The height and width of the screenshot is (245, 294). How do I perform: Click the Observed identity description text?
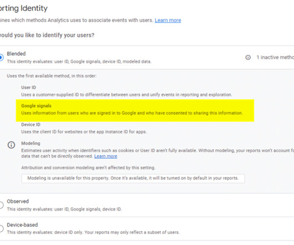point(64,209)
